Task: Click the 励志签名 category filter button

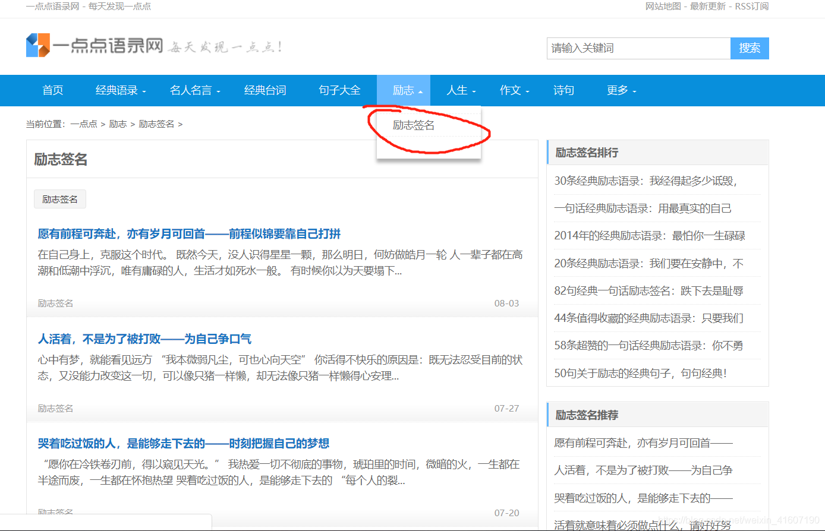Action: tap(59, 200)
